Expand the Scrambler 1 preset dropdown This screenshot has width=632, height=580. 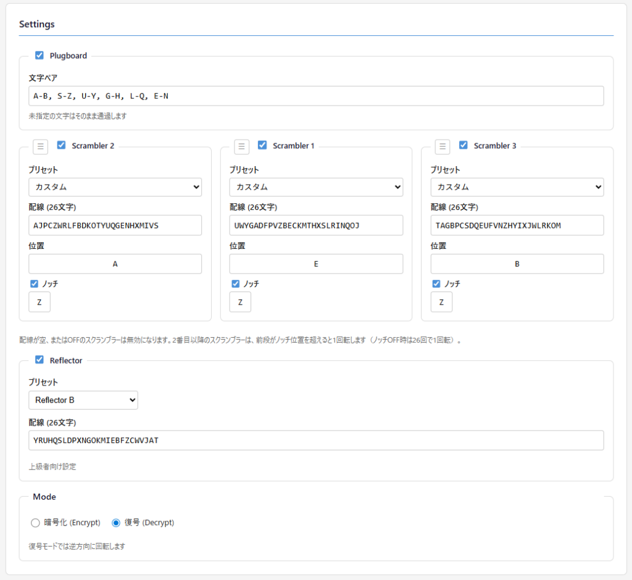[316, 187]
